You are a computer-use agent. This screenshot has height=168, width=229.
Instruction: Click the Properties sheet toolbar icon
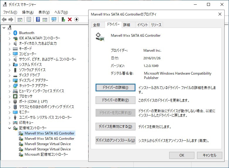29,19
